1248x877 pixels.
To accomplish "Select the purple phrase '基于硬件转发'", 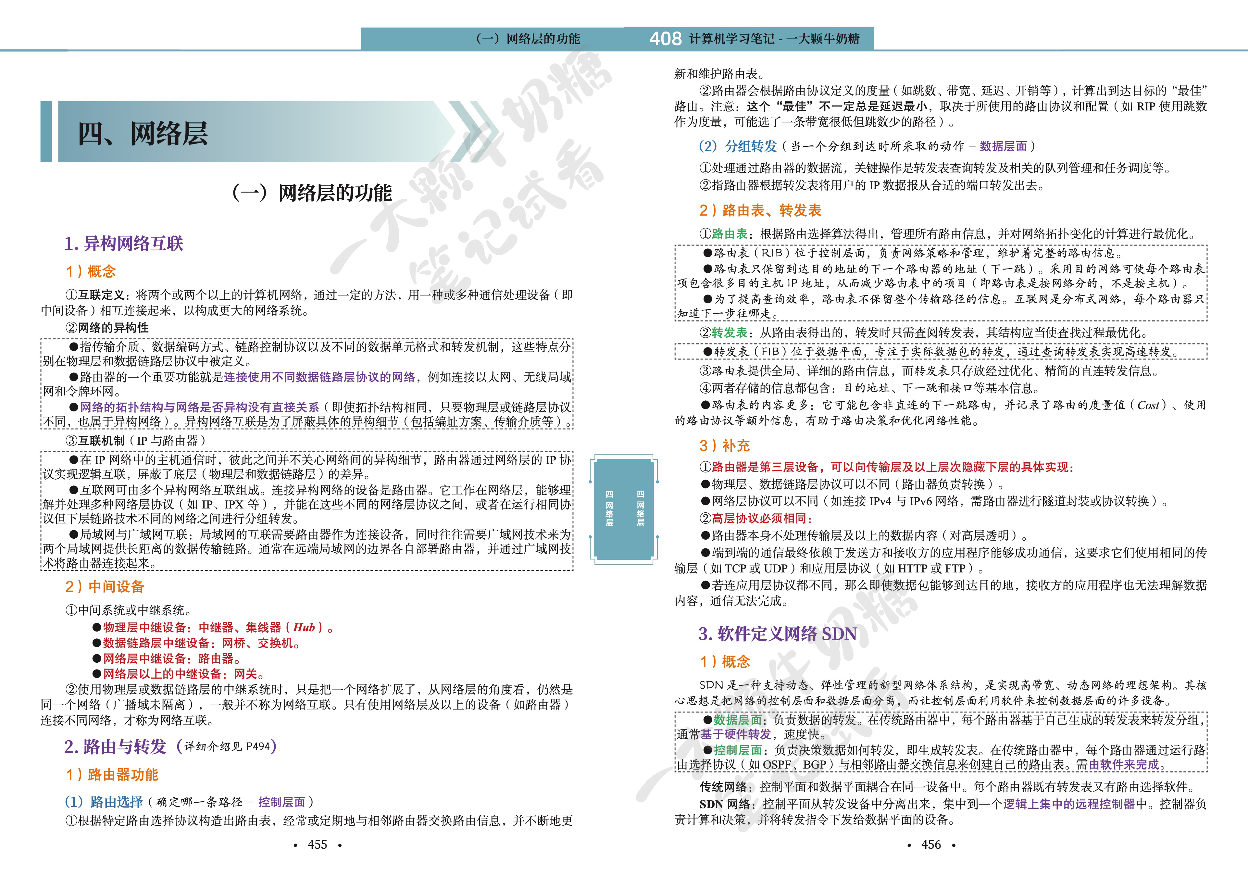I will click(736, 734).
